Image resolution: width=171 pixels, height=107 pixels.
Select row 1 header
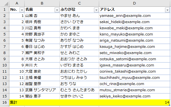[5, 10]
